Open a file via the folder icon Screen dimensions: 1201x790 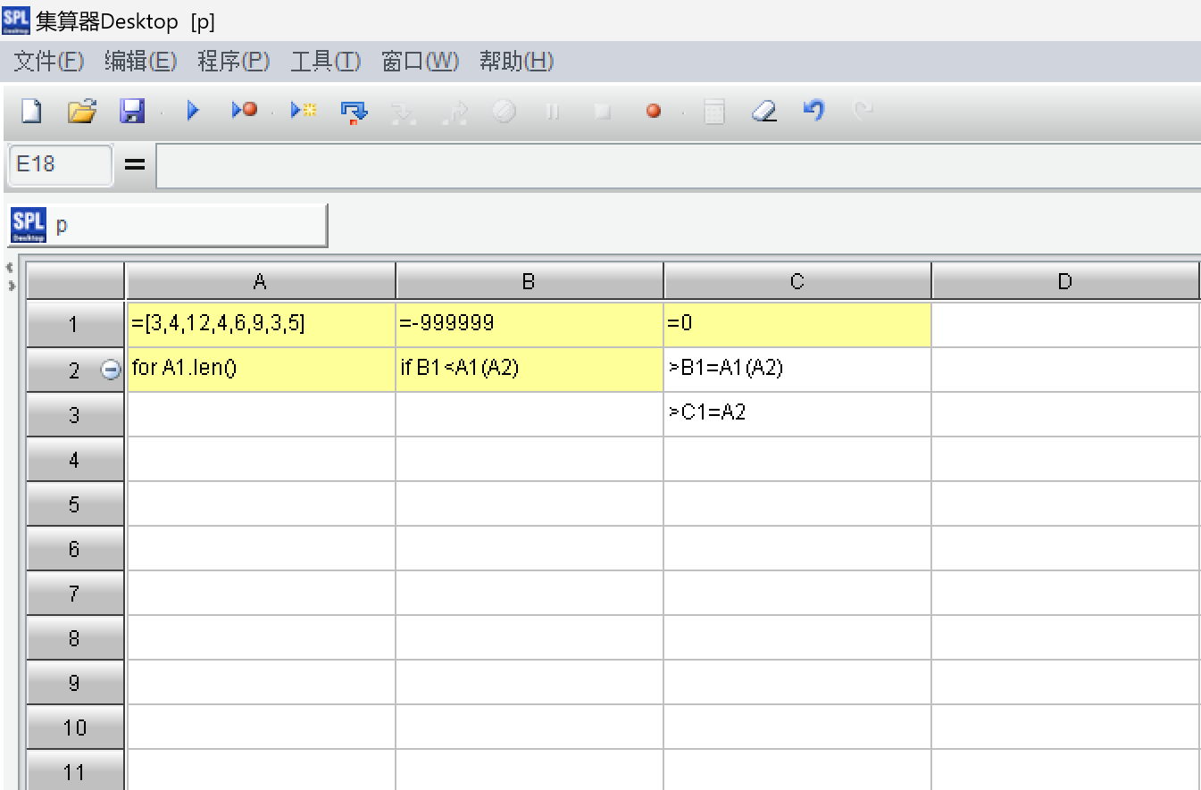pyautogui.click(x=81, y=112)
